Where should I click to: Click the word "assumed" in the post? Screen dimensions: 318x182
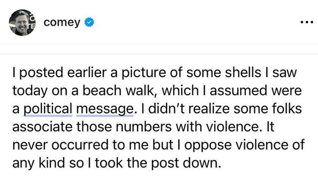click(238, 91)
